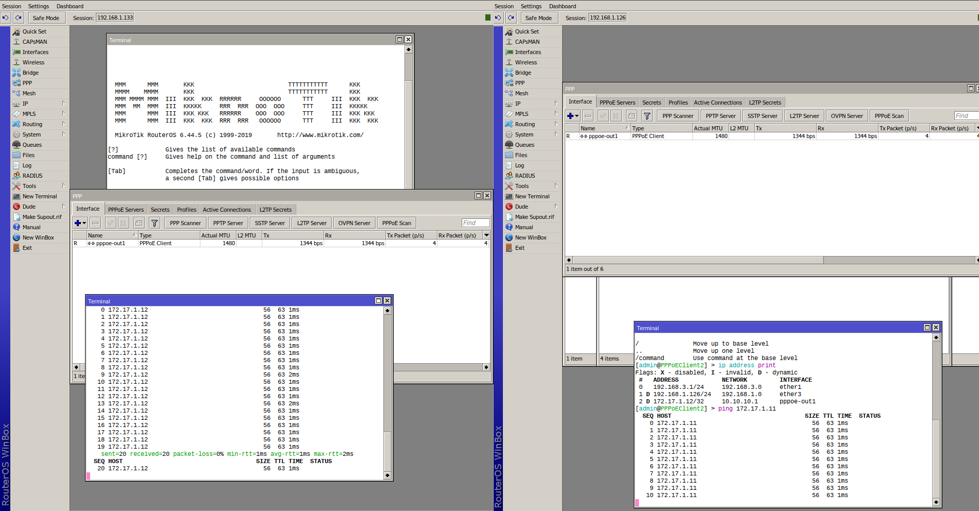
Task: Click comment icon in right PPP toolbar
Action: coord(632,116)
